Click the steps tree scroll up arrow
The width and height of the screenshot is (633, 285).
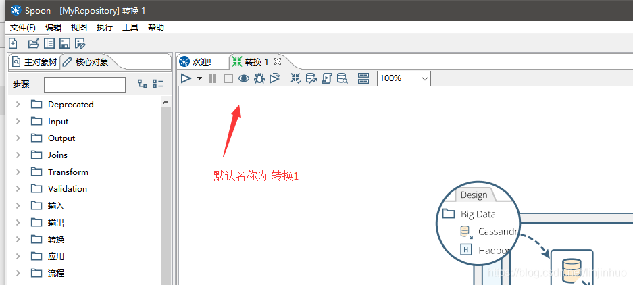(166, 102)
